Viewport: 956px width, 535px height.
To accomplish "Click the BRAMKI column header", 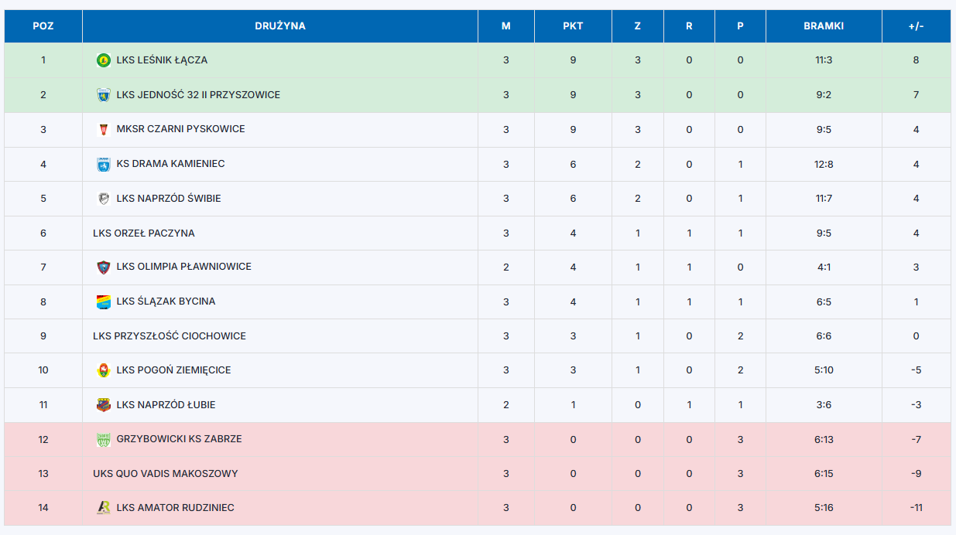I will coord(824,26).
